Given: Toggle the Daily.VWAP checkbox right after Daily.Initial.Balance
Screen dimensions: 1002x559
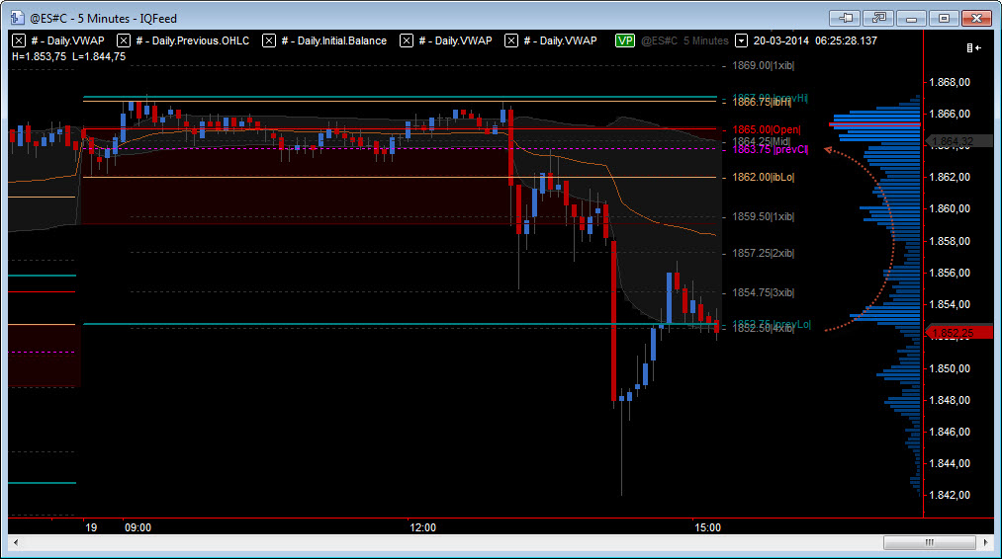Looking at the screenshot, I should tap(406, 40).
